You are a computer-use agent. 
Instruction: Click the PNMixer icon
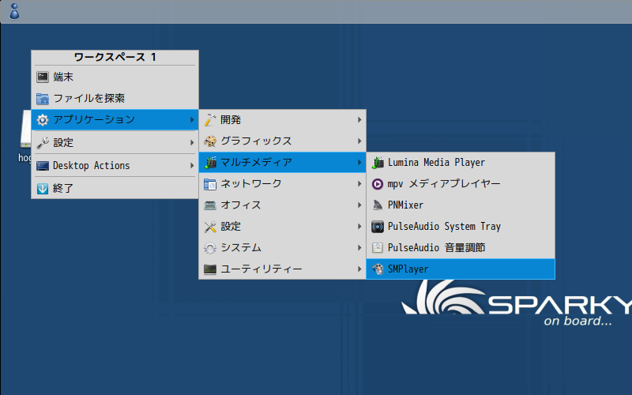pos(378,205)
